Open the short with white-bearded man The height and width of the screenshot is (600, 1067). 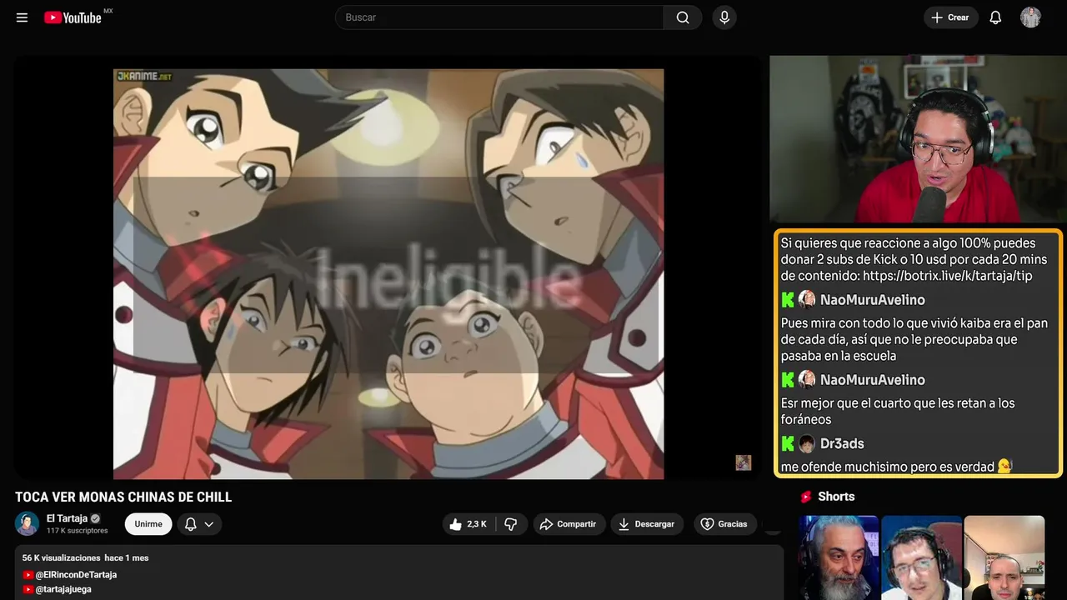(x=839, y=557)
